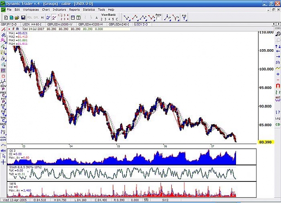Toggle the Auto checkbox
The width and height of the screenshot is (281, 203).
click(158, 18)
